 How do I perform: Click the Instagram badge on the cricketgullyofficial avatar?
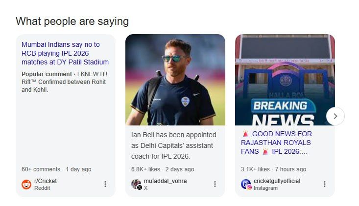(249, 187)
